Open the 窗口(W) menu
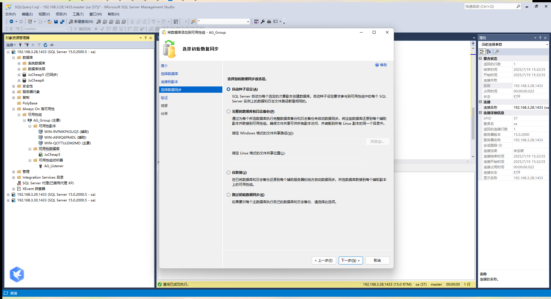This screenshot has height=299, width=551. 95,14
